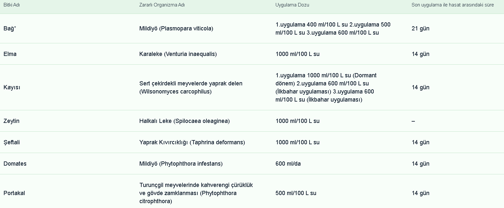Click Mildiyö (Plasmopara viticola) text
504x208 pixels.
(176, 28)
